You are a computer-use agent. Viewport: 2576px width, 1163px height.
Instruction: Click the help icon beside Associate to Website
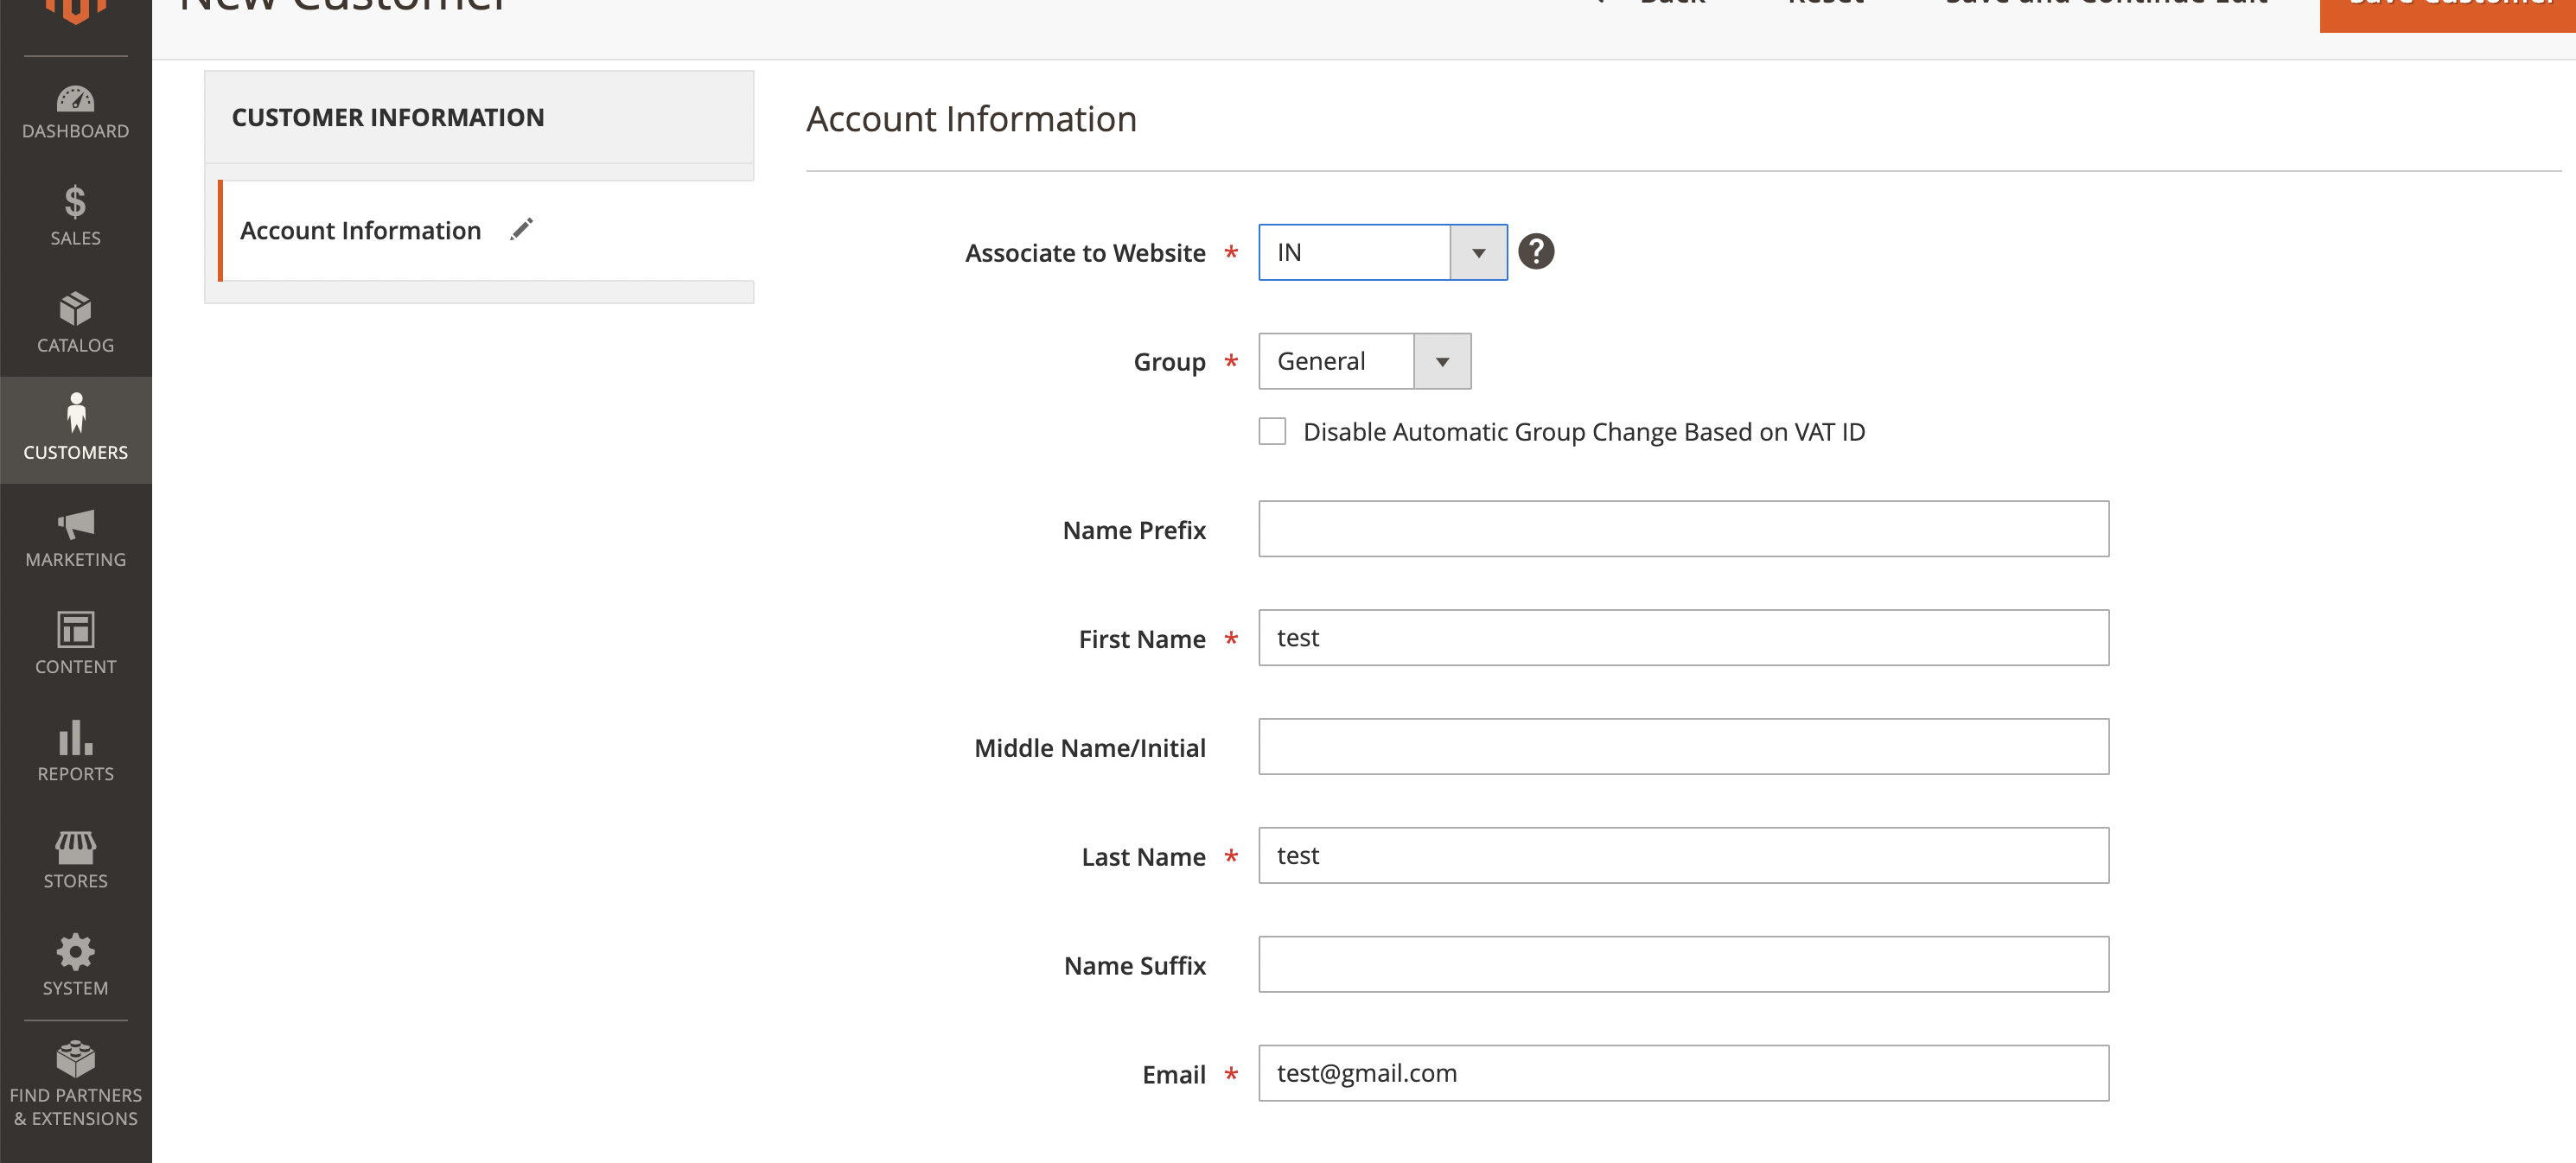pos(1537,251)
